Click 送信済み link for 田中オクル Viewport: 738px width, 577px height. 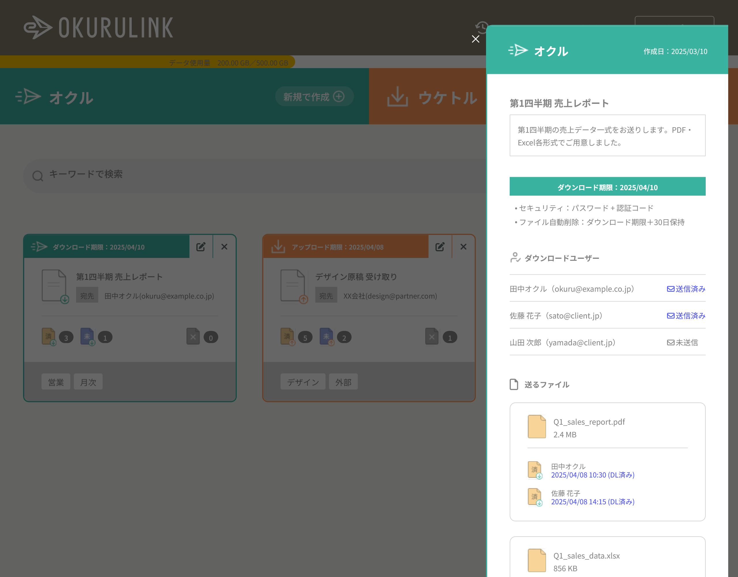tap(686, 289)
